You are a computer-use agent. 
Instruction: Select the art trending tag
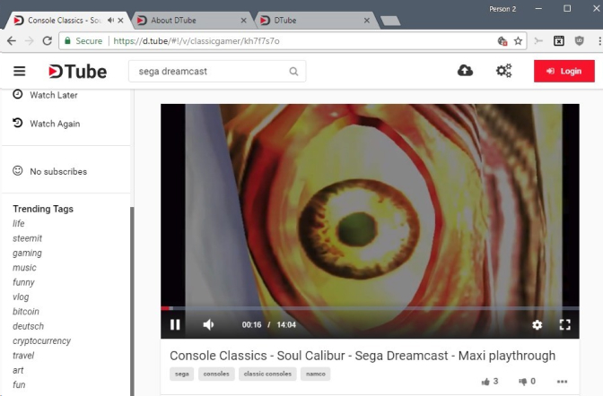18,370
